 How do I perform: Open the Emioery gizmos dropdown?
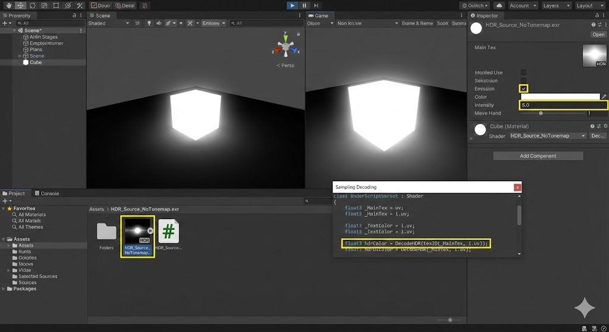tap(214, 23)
